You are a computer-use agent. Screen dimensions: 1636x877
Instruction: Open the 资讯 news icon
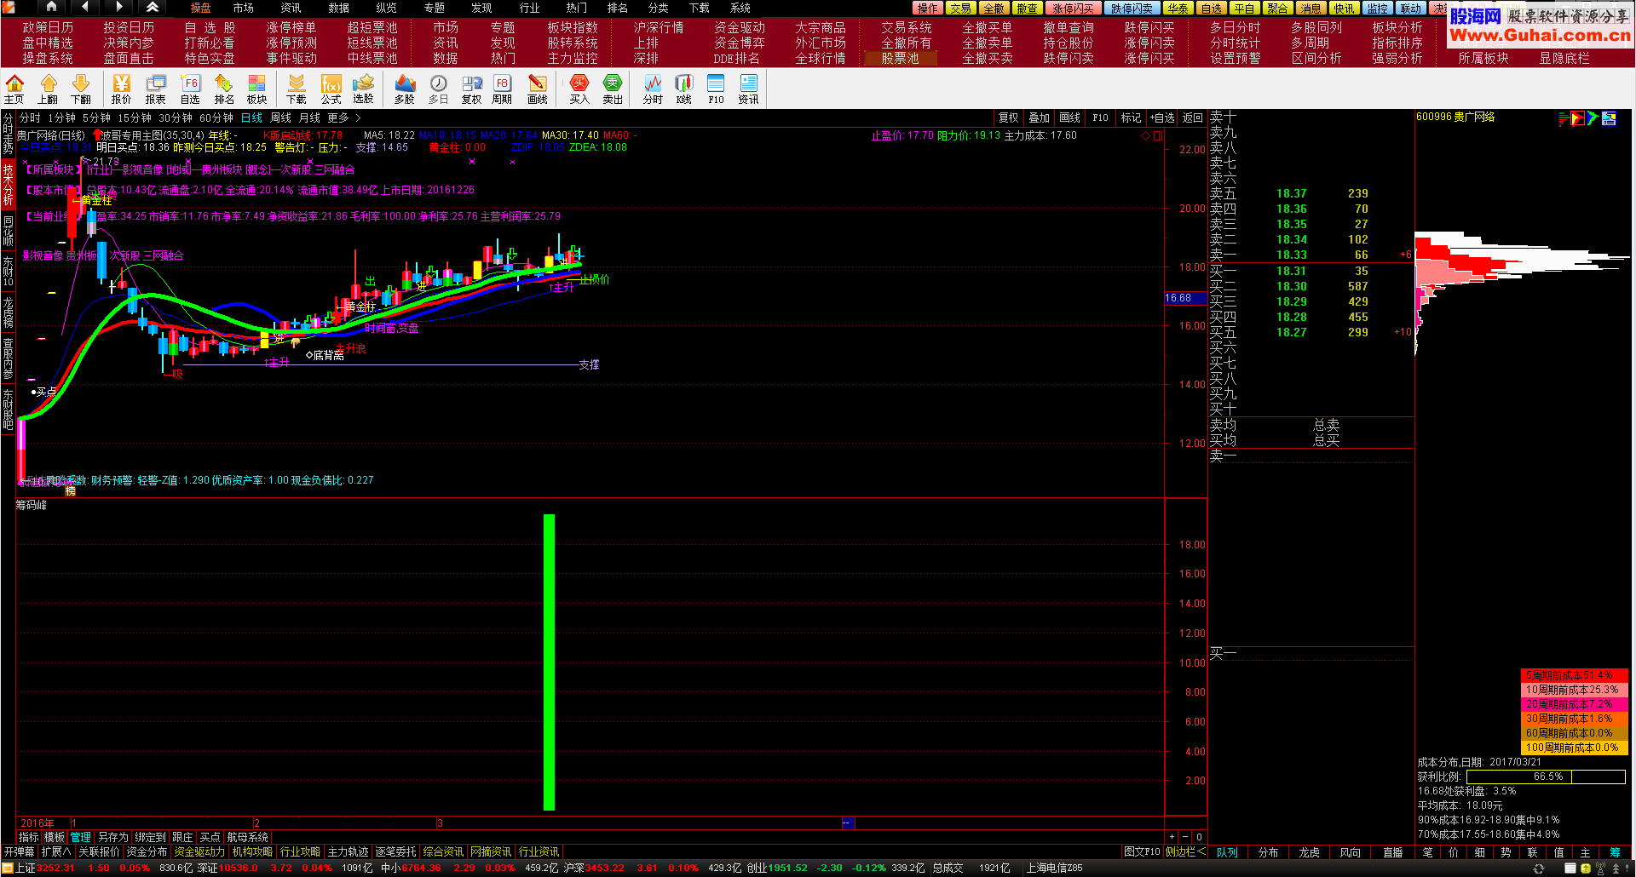[749, 89]
